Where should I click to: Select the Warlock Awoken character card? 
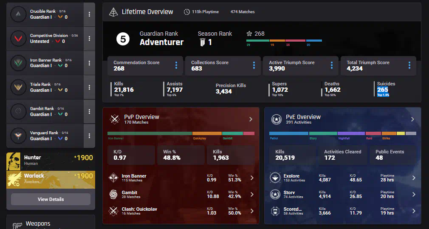click(x=51, y=179)
